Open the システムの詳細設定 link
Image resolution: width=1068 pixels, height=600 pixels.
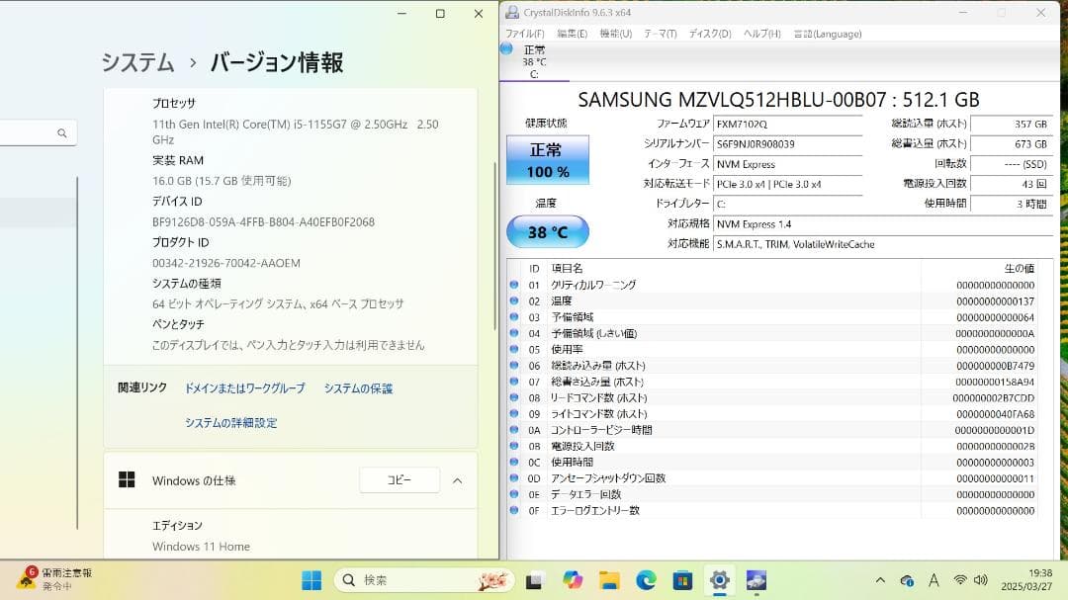coord(230,423)
